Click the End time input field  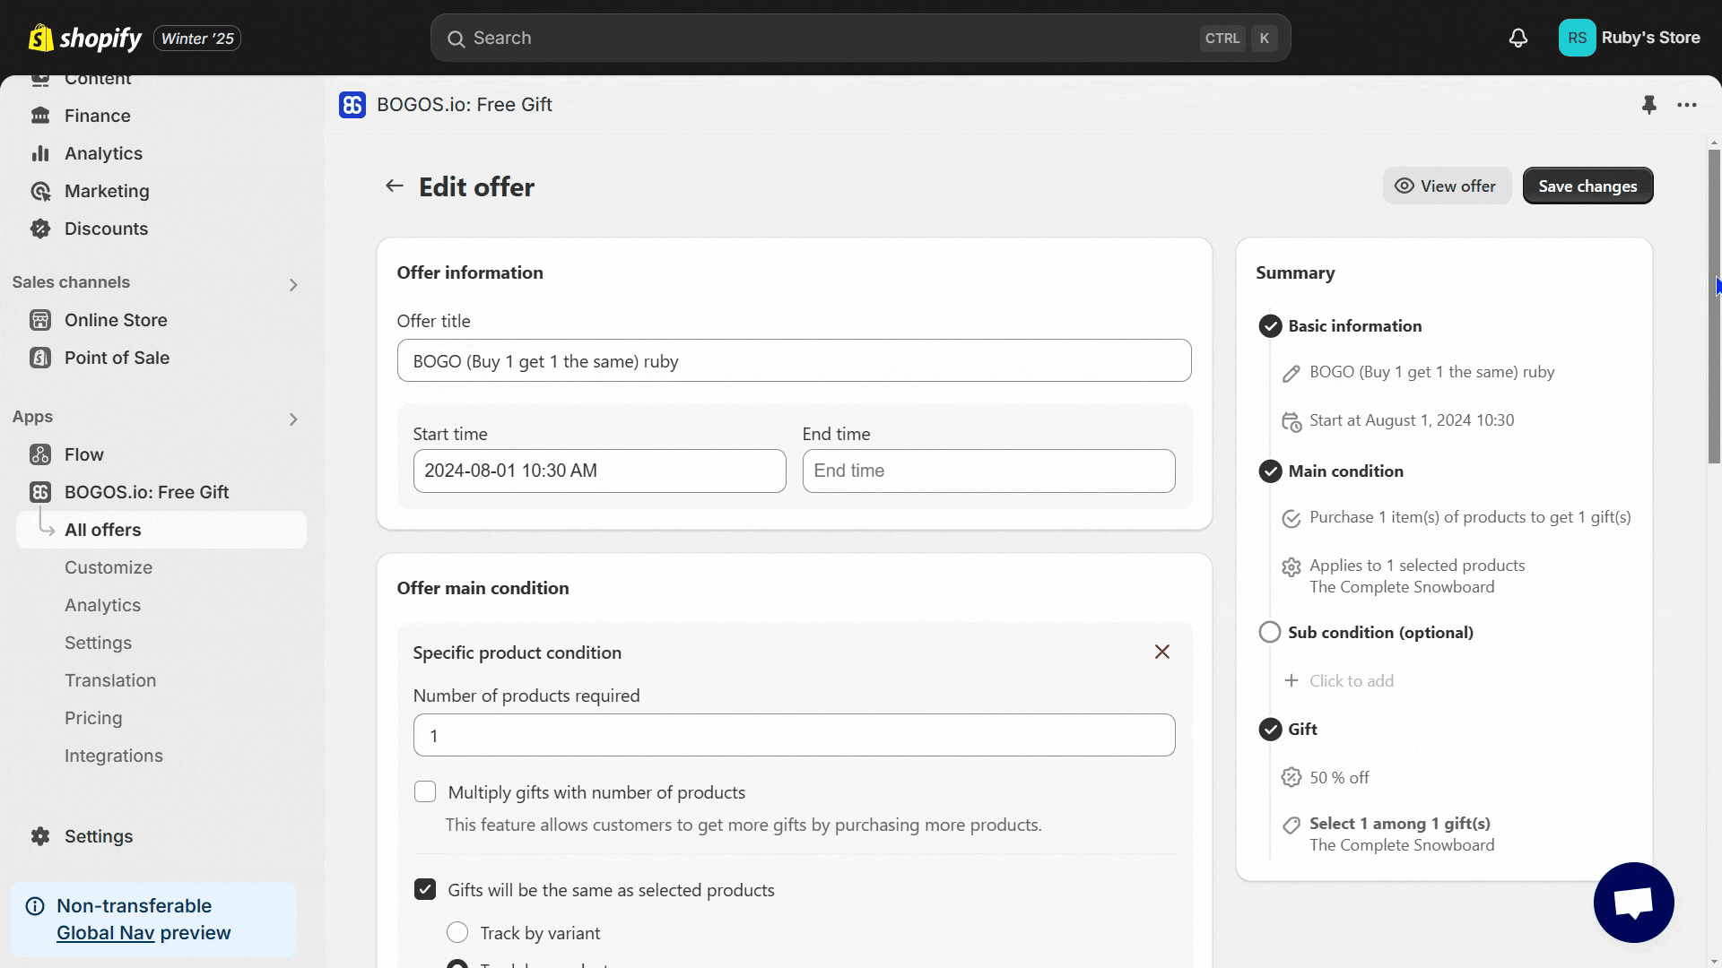pyautogui.click(x=988, y=471)
